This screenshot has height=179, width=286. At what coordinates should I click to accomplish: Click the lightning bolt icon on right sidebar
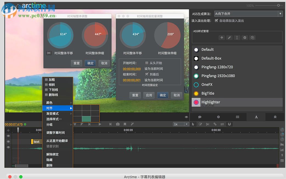coord(282,155)
